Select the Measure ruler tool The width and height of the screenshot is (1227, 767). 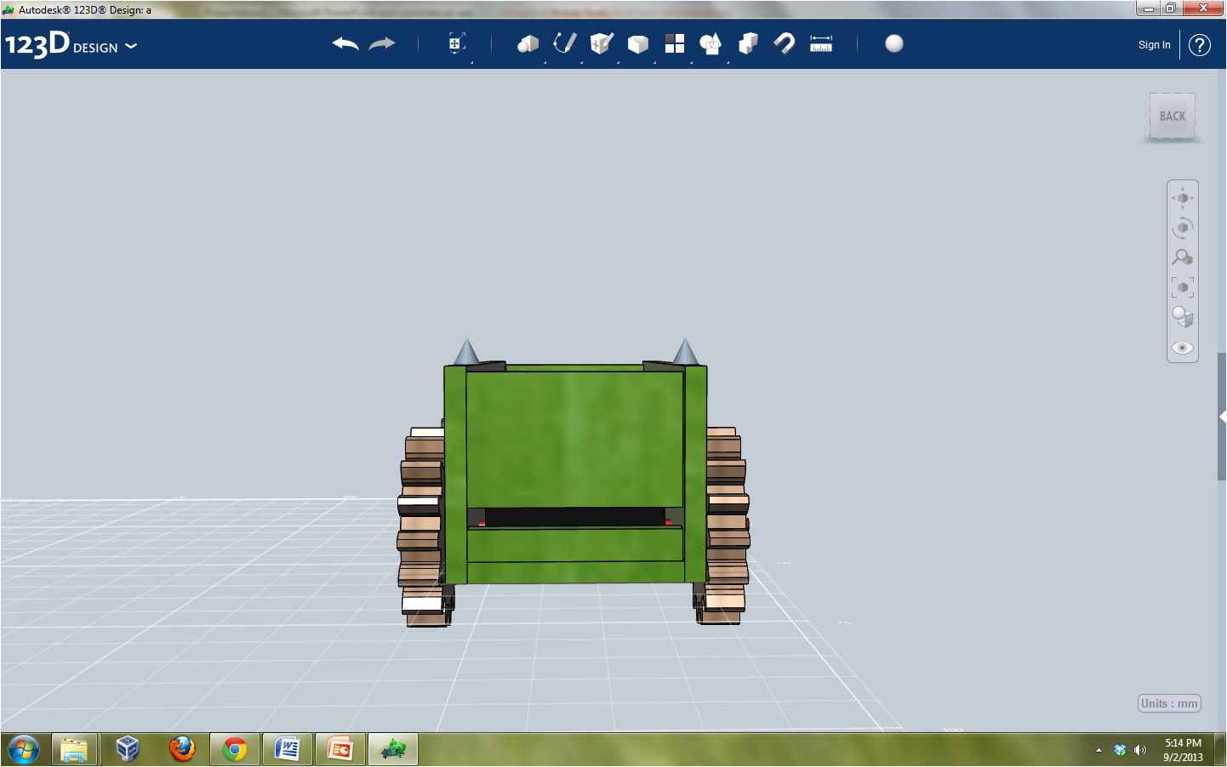click(x=821, y=44)
